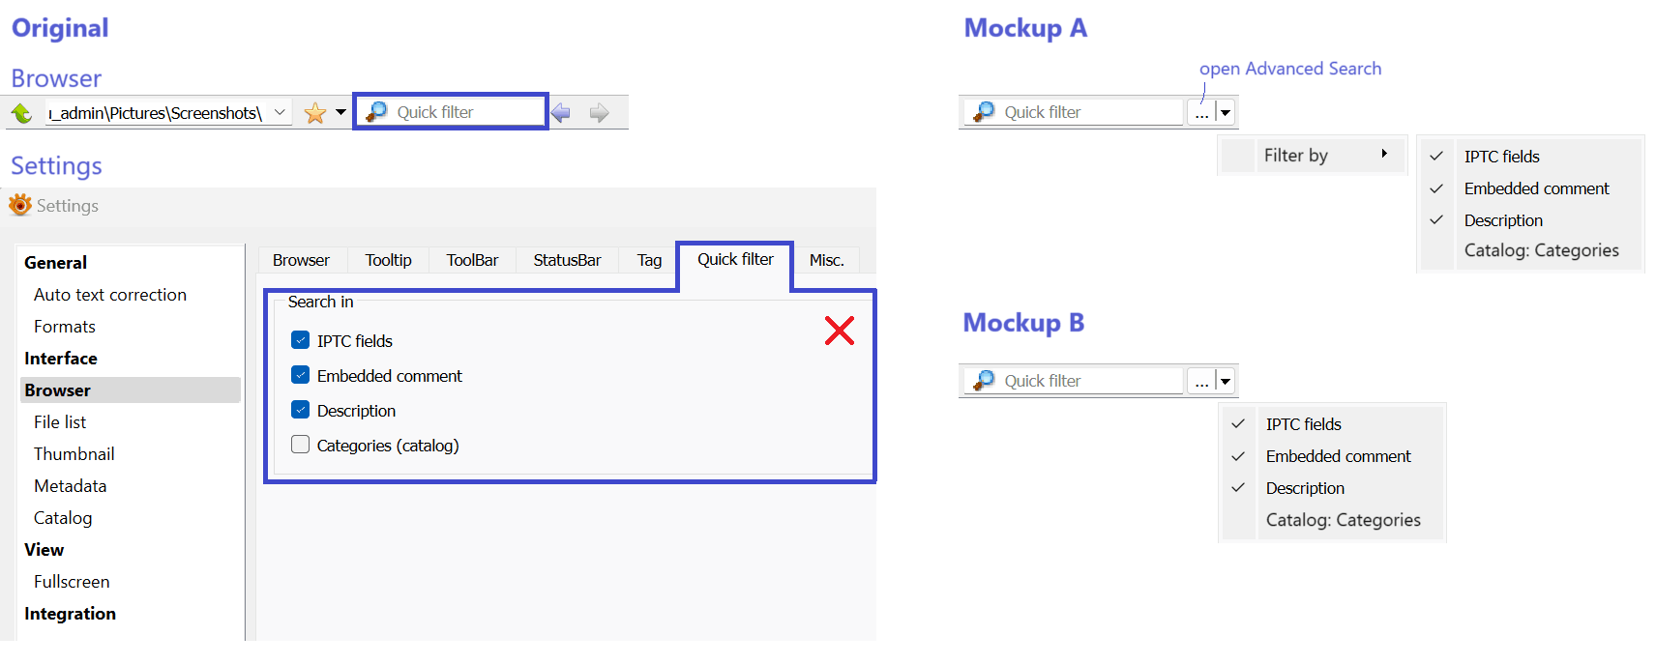This screenshot has height=664, width=1656.
Task: Click the red X mark icon
Action: coord(839,331)
